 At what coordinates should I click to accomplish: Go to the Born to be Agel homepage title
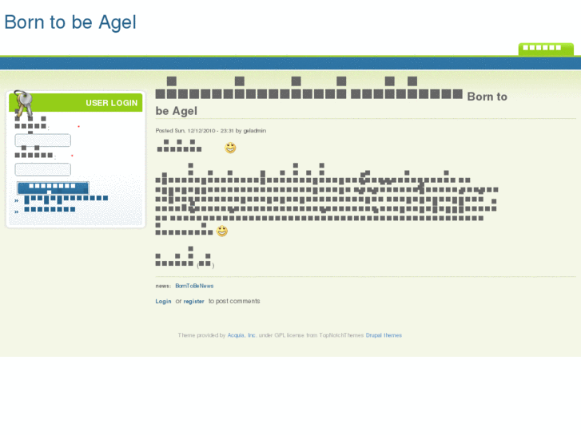(70, 22)
